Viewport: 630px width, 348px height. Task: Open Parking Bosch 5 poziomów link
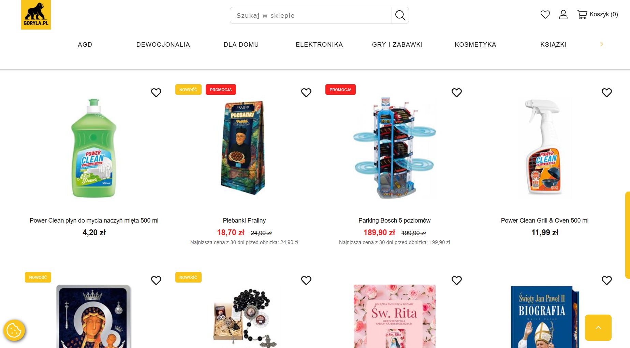click(x=394, y=221)
